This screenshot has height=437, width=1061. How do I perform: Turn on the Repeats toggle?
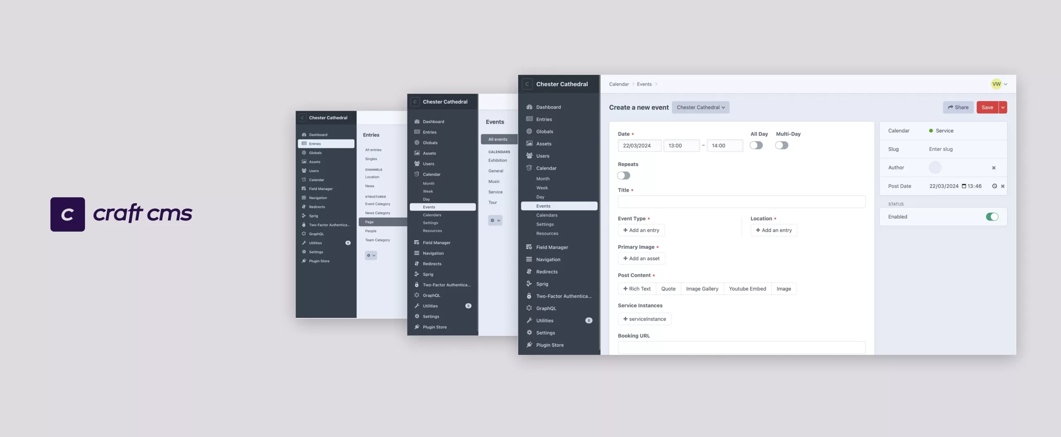tap(624, 175)
